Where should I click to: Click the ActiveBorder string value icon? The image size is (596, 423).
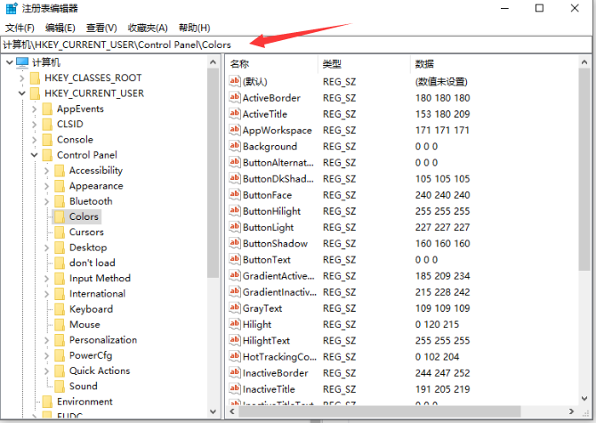[235, 98]
